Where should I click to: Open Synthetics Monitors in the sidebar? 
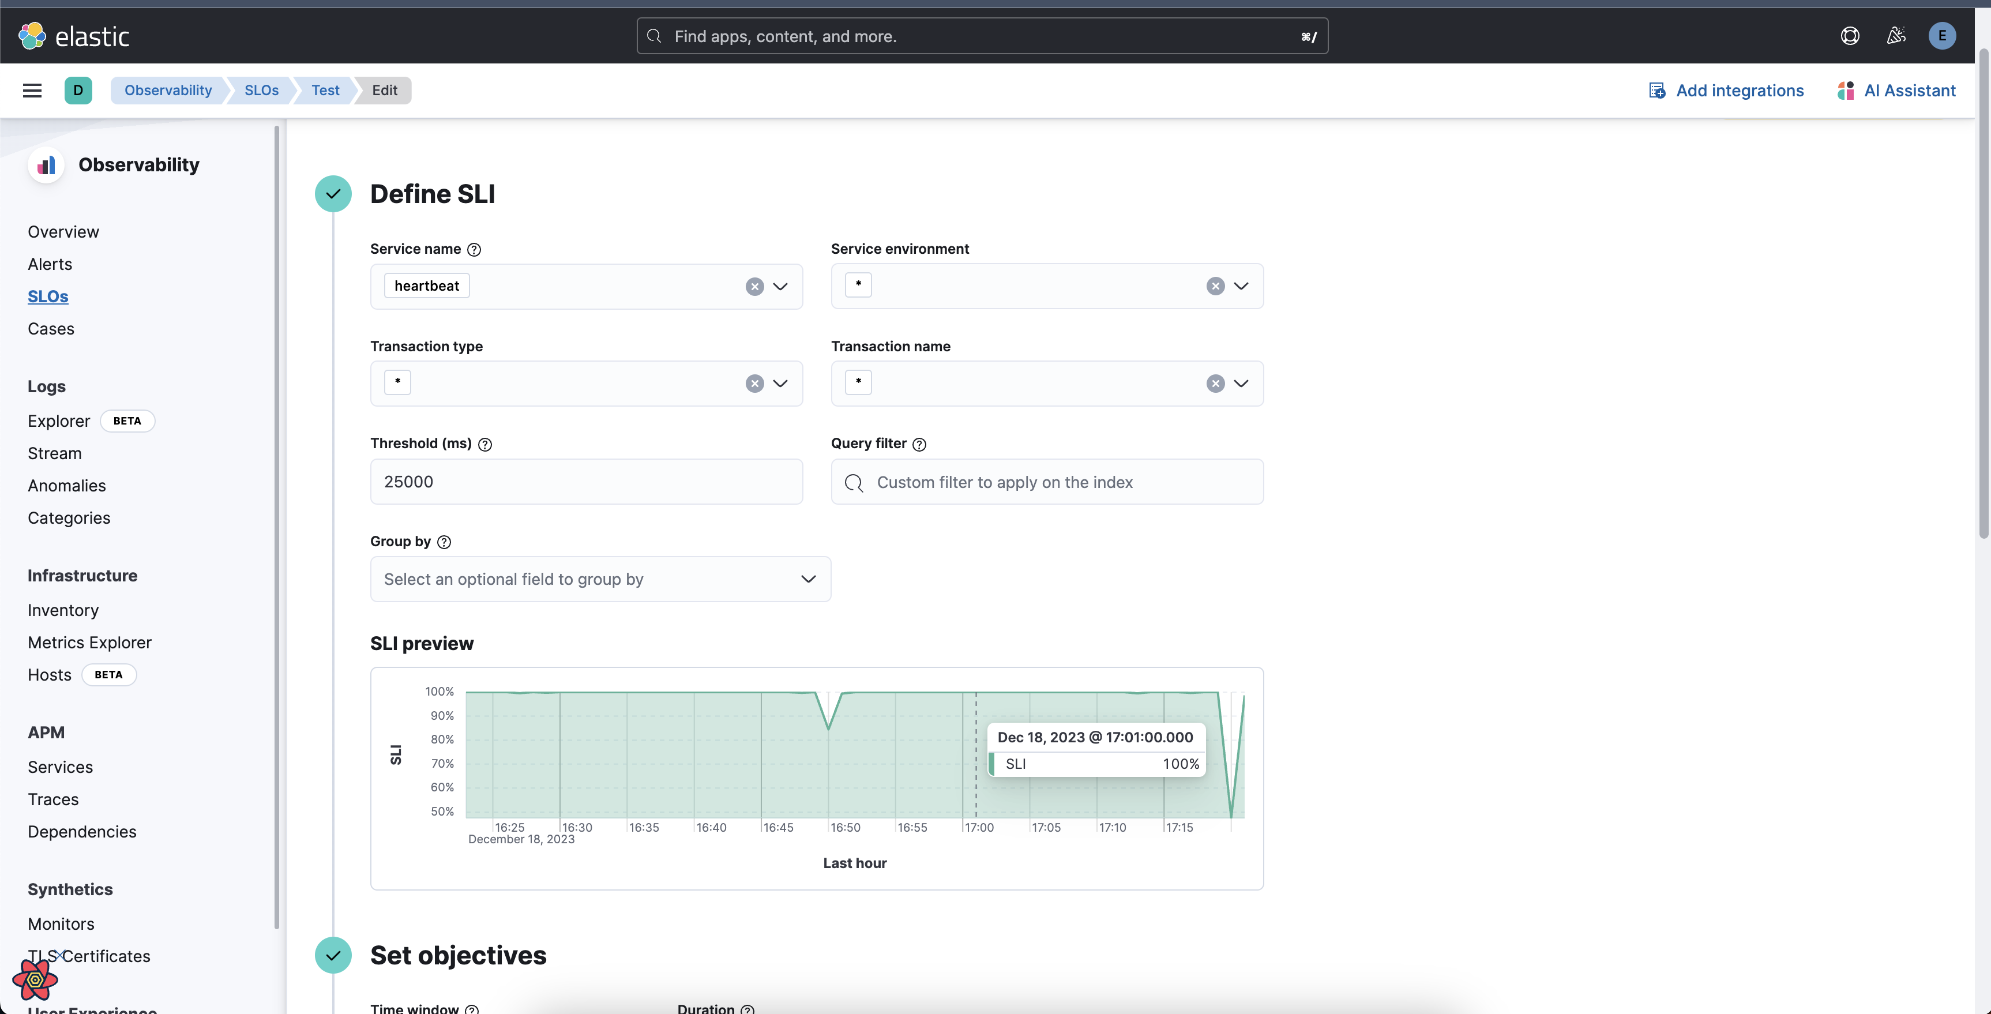coord(61,925)
